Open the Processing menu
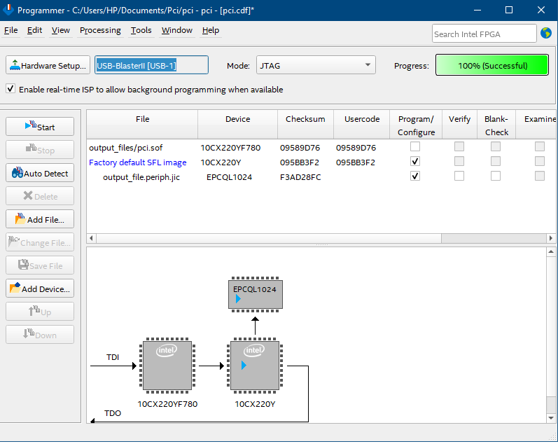This screenshot has width=558, height=444. point(100,30)
